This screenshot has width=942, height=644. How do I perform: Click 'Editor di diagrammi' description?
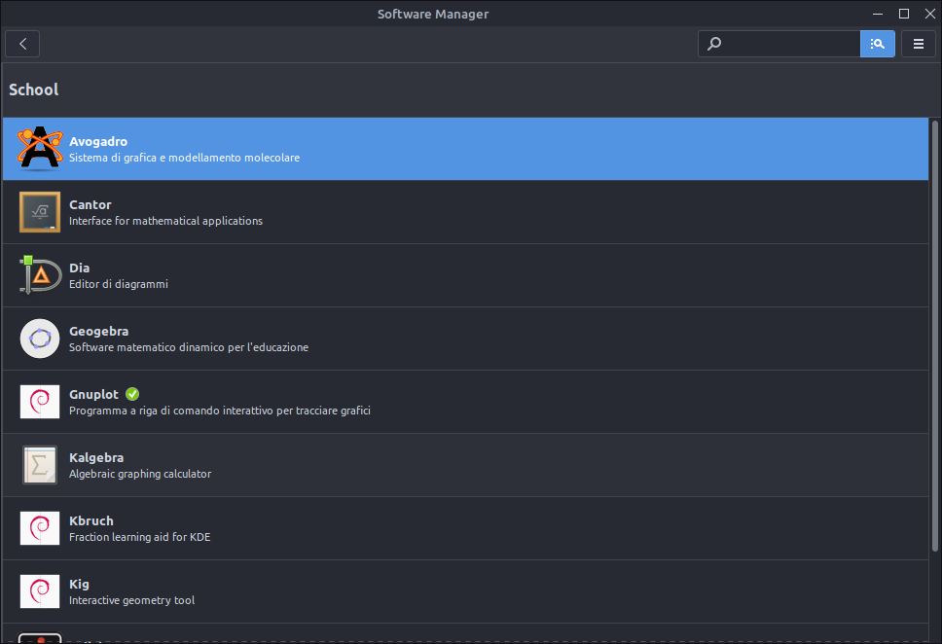click(119, 284)
